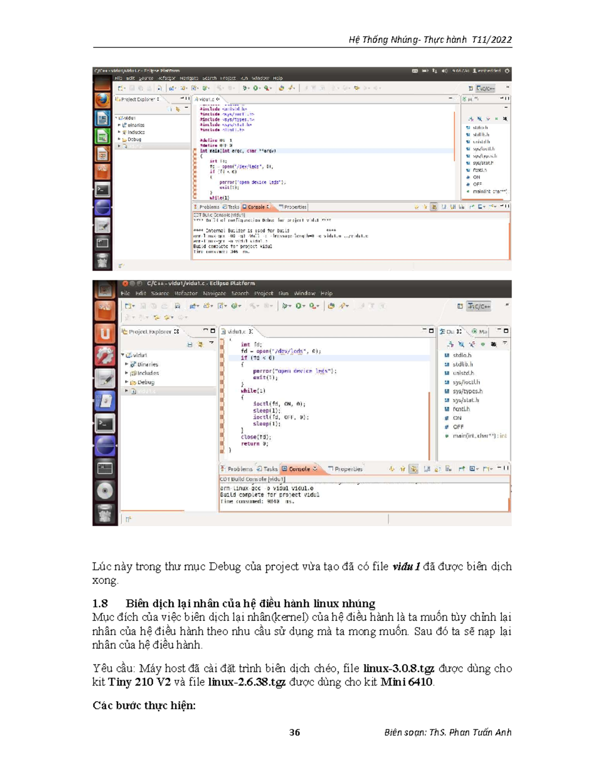Click the Save icon in lower Eclipse toolbar
605x784 pixels.
[x=143, y=306]
